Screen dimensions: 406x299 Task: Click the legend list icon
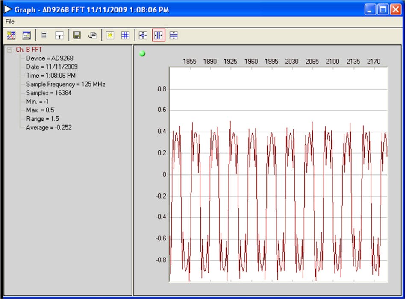coord(44,35)
